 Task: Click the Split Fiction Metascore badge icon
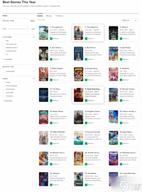point(121,59)
